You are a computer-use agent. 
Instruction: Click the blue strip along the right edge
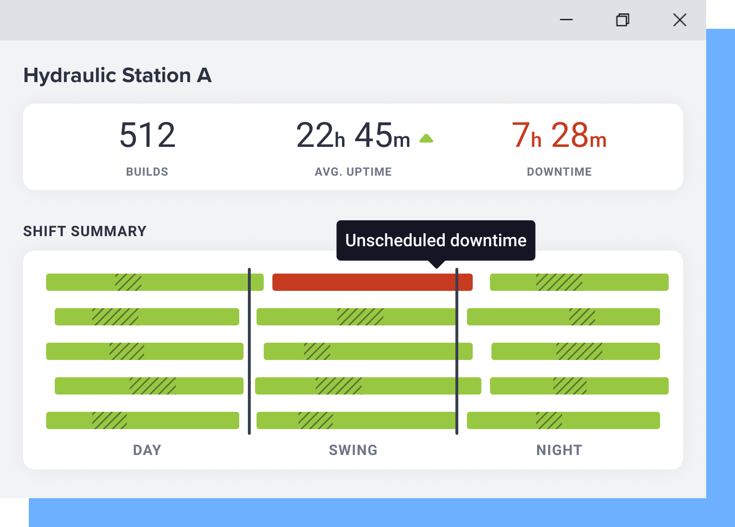click(721, 264)
